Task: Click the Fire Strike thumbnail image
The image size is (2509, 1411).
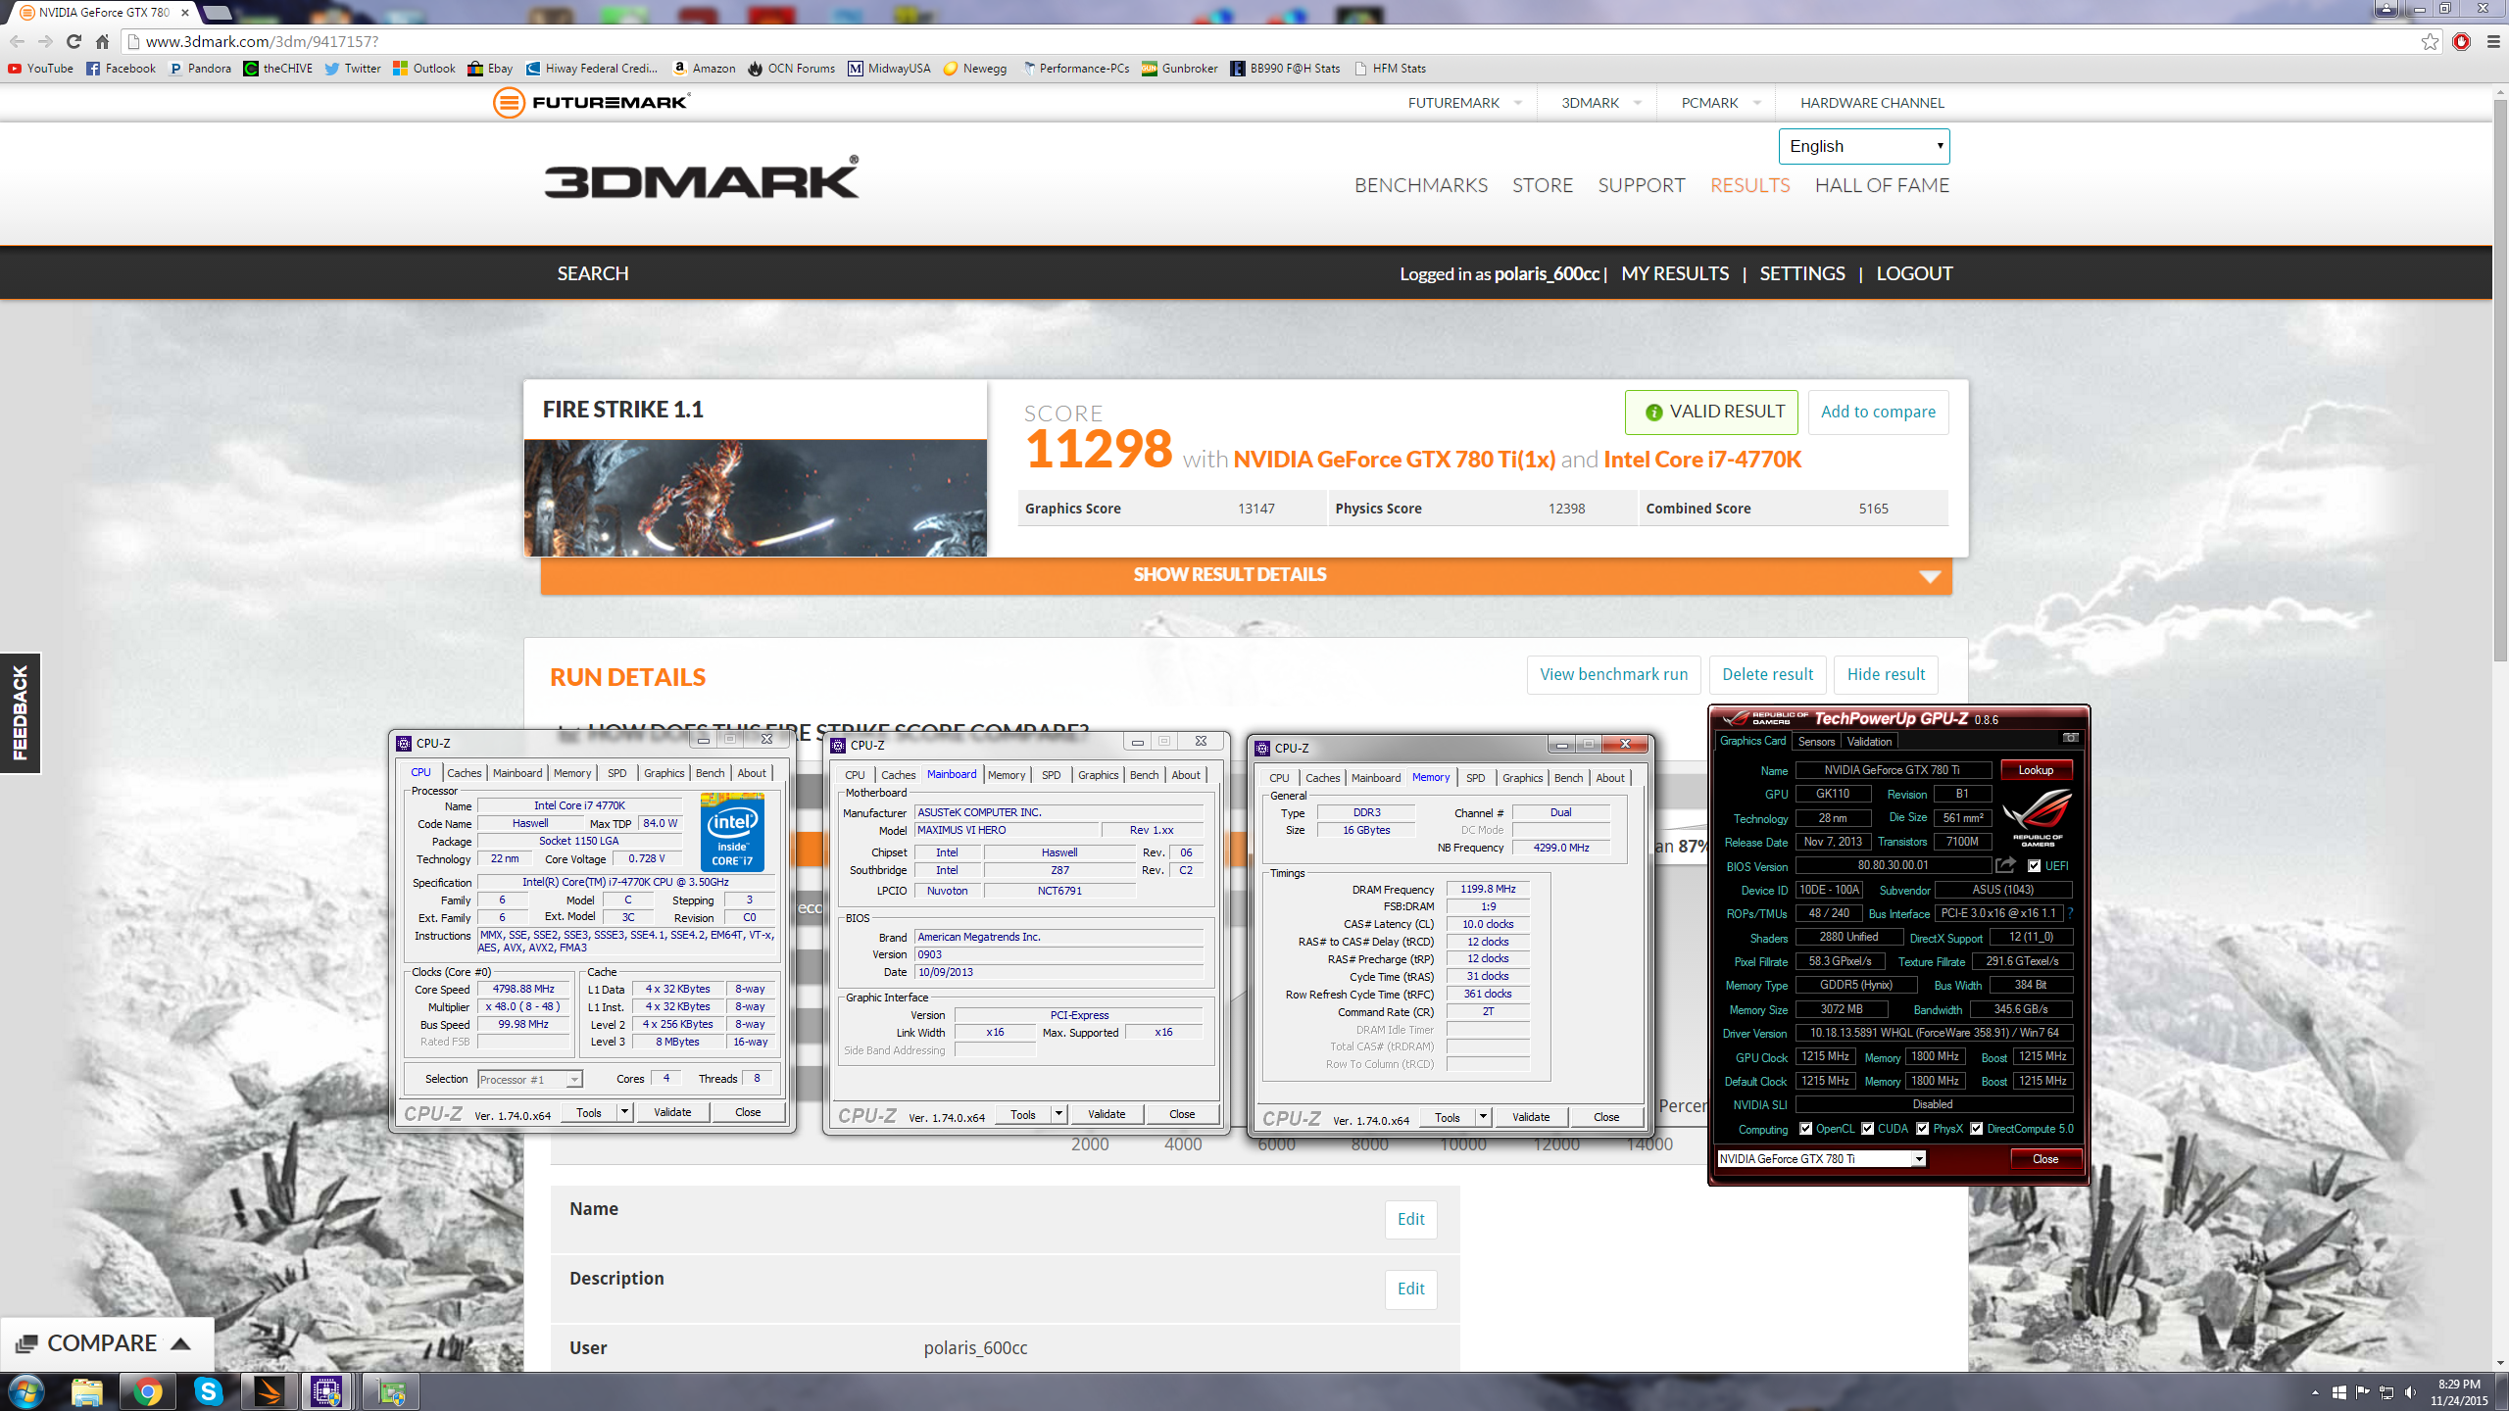Action: tap(755, 498)
